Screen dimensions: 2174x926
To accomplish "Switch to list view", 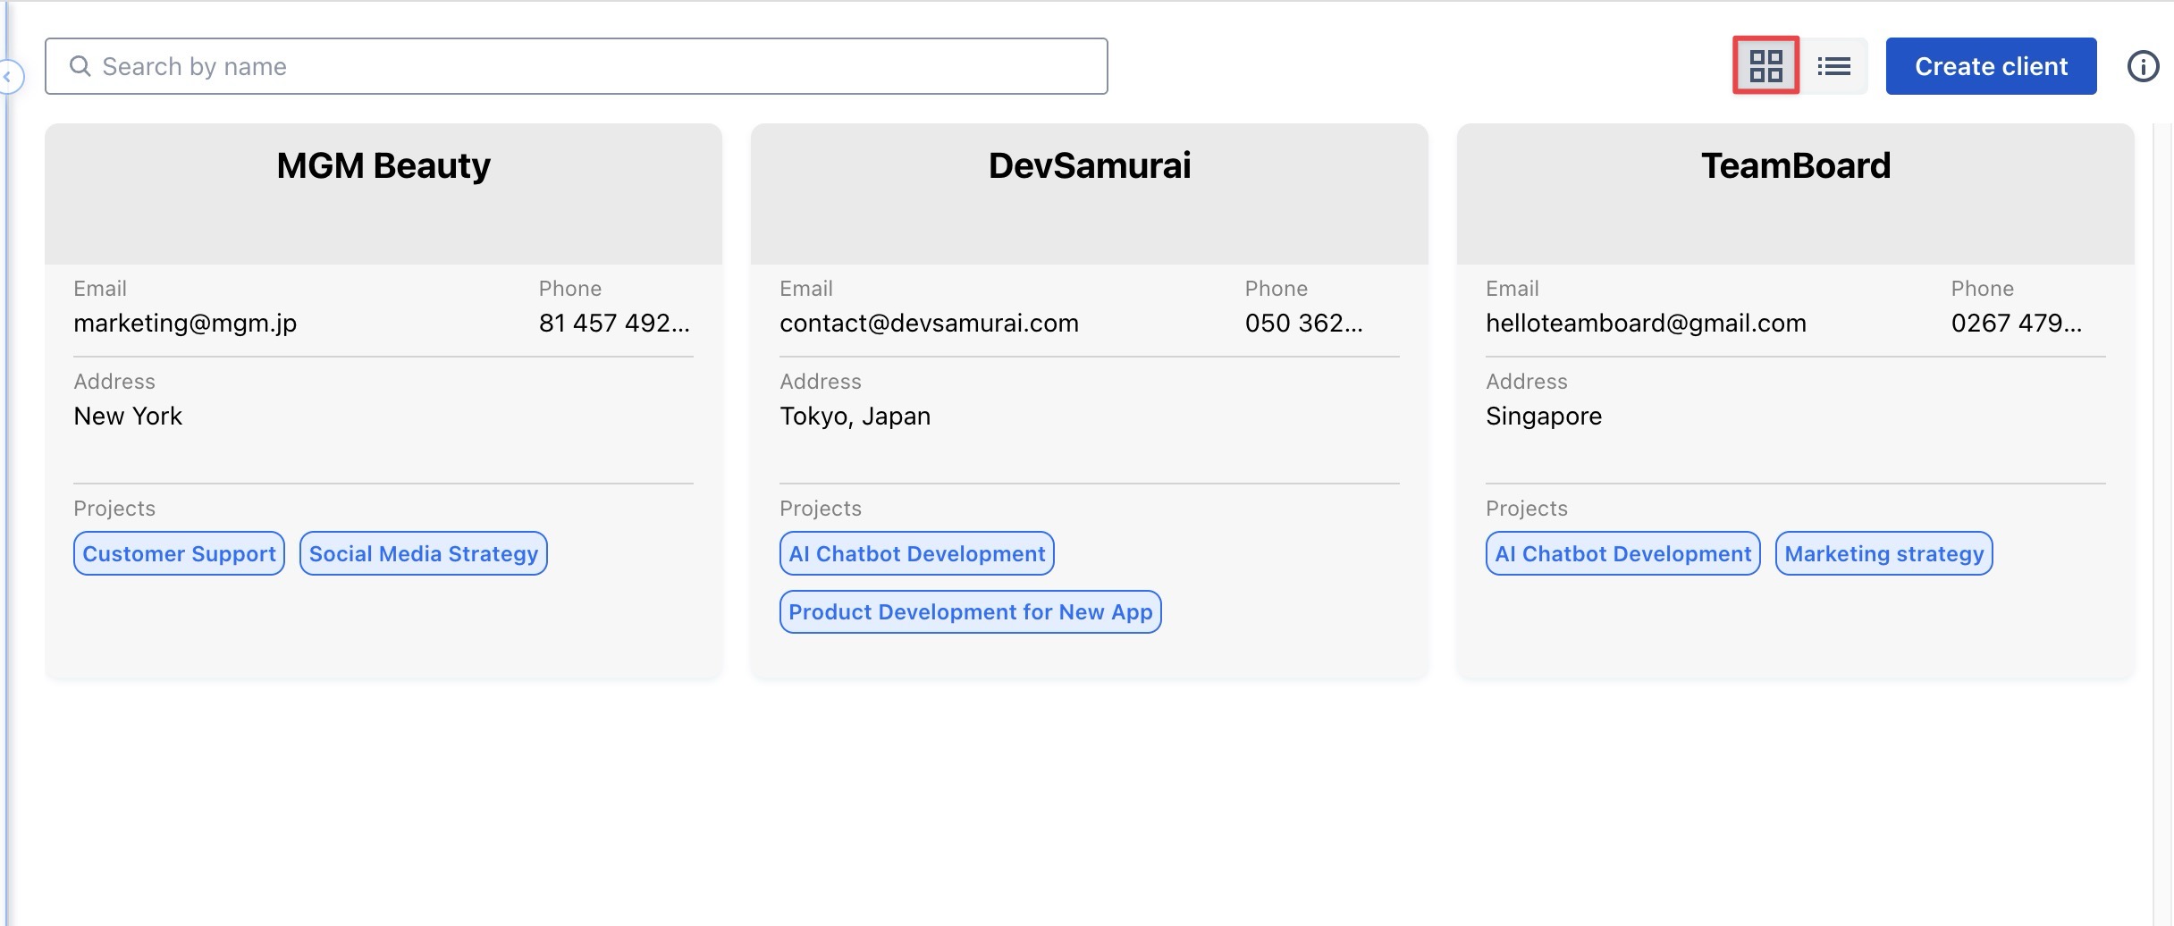I will (1834, 66).
